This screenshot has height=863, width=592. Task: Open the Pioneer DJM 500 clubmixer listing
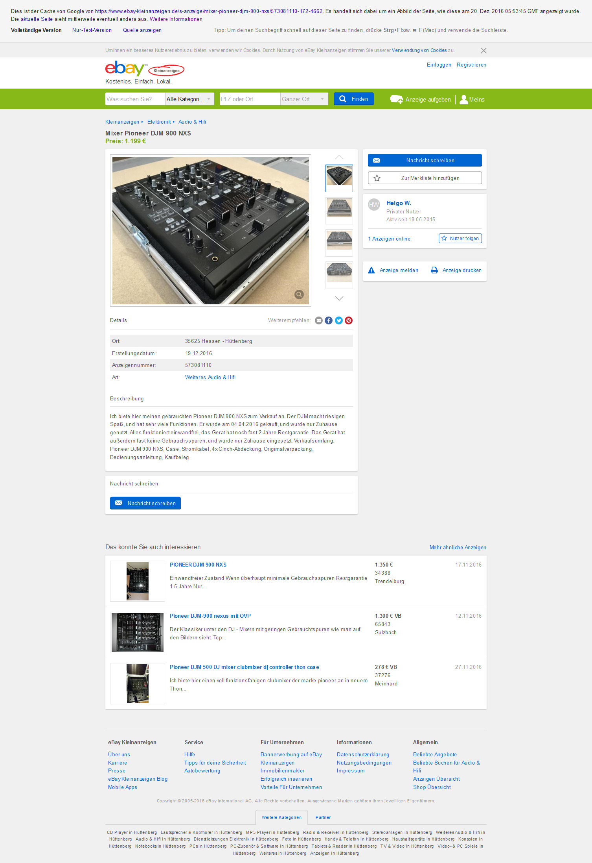tap(245, 667)
